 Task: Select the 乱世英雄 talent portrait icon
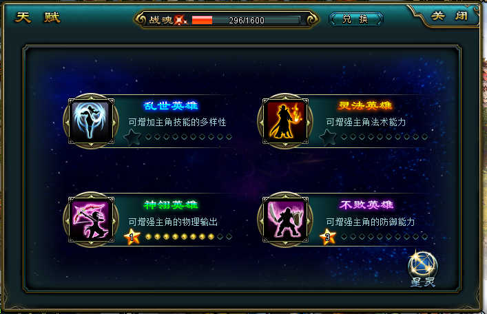click(x=91, y=121)
